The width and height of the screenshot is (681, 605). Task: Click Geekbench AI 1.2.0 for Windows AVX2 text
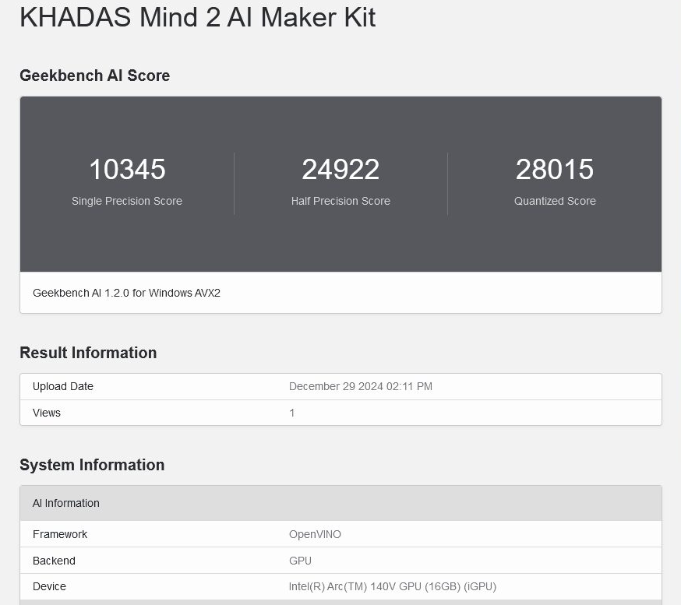tap(126, 293)
